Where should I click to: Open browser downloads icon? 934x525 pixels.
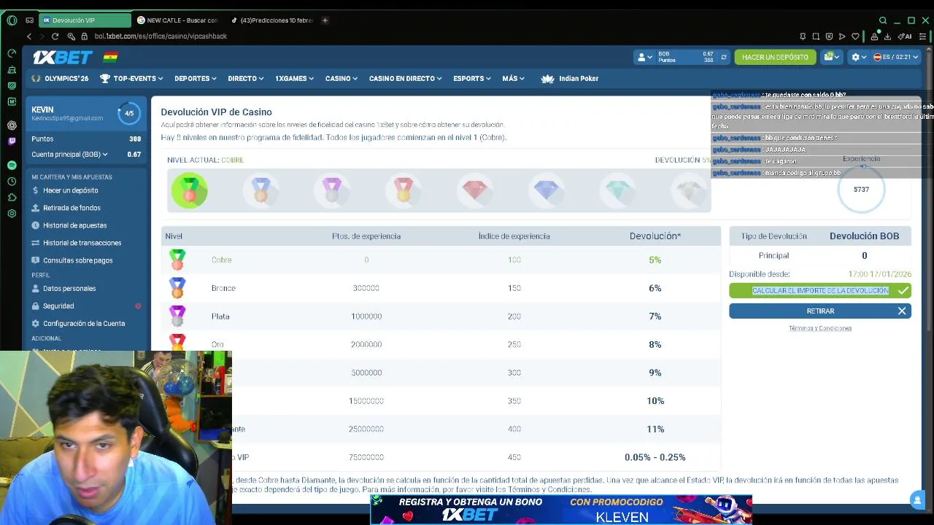887,36
